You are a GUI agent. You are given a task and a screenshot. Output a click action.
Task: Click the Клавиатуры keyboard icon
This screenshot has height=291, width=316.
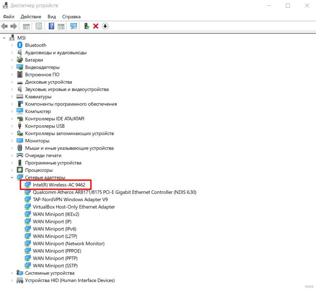[20, 96]
